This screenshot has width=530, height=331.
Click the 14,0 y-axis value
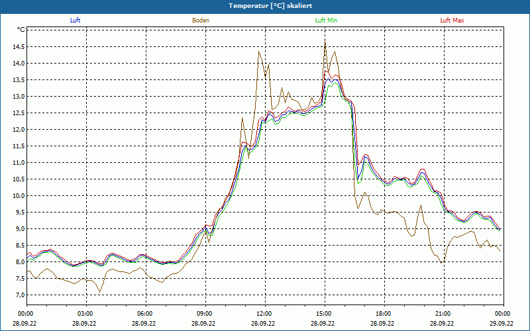19,63
